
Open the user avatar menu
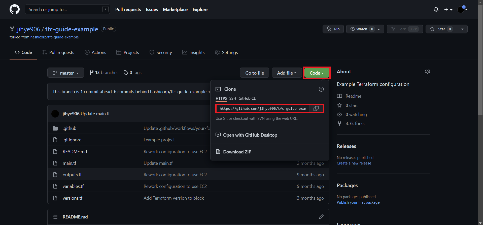[462, 10]
